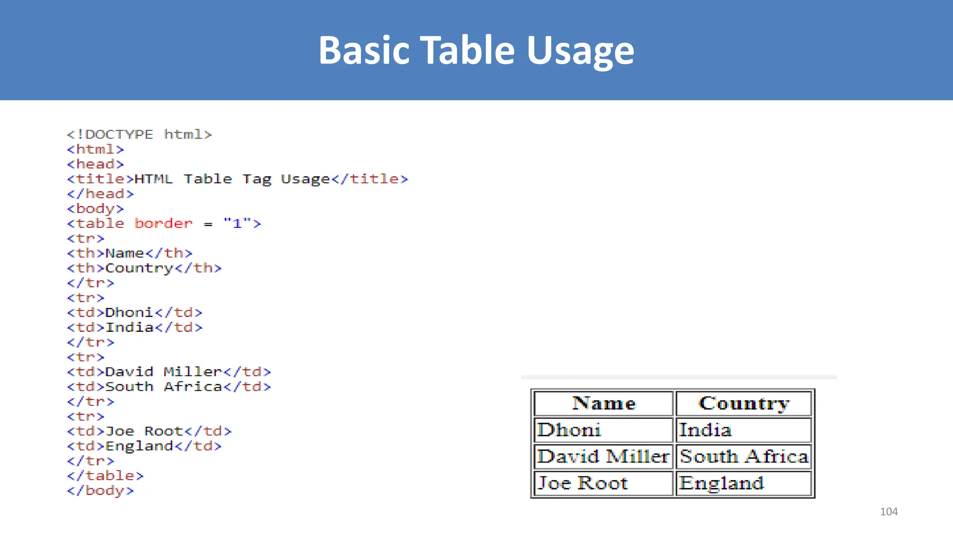Click the 'South Africa' cell in rendered table
This screenshot has width=953, height=536.
744,456
